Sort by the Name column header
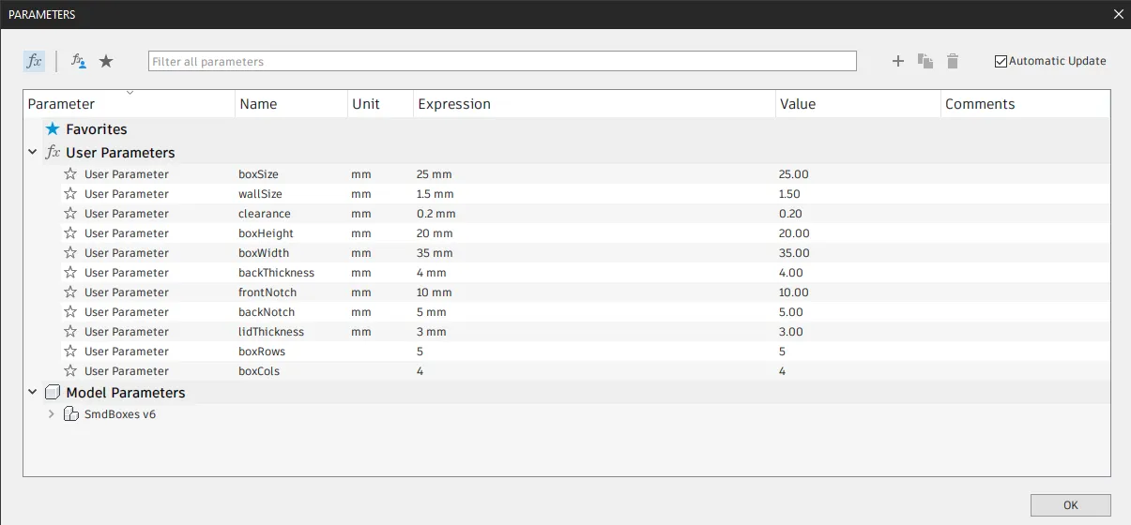The width and height of the screenshot is (1131, 525). (x=258, y=104)
